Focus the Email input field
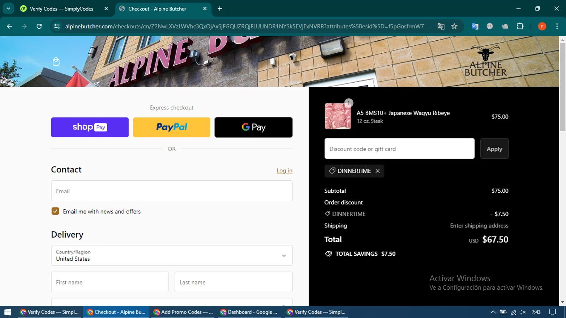Screen dimensions: 566x318 (x=172, y=191)
